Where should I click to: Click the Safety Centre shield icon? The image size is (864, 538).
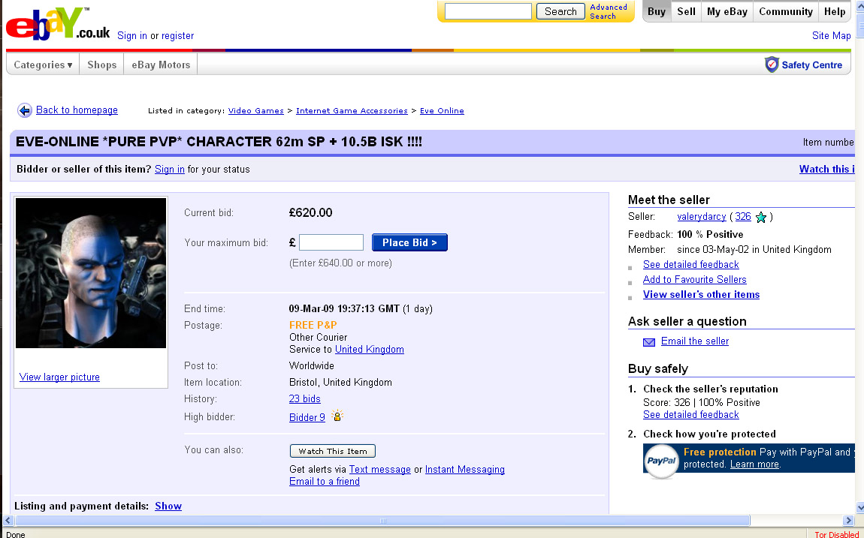coord(772,65)
